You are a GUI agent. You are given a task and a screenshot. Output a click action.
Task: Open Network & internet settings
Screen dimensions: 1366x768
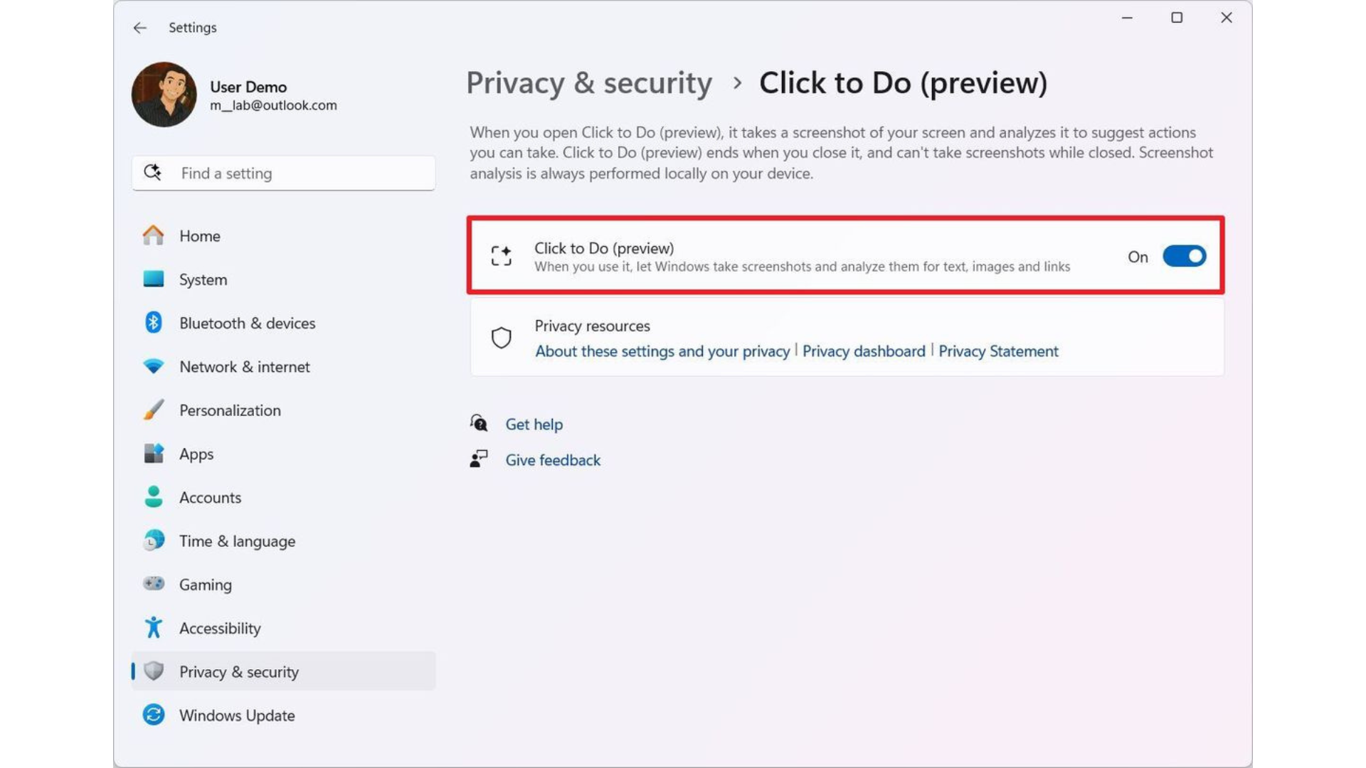(244, 366)
